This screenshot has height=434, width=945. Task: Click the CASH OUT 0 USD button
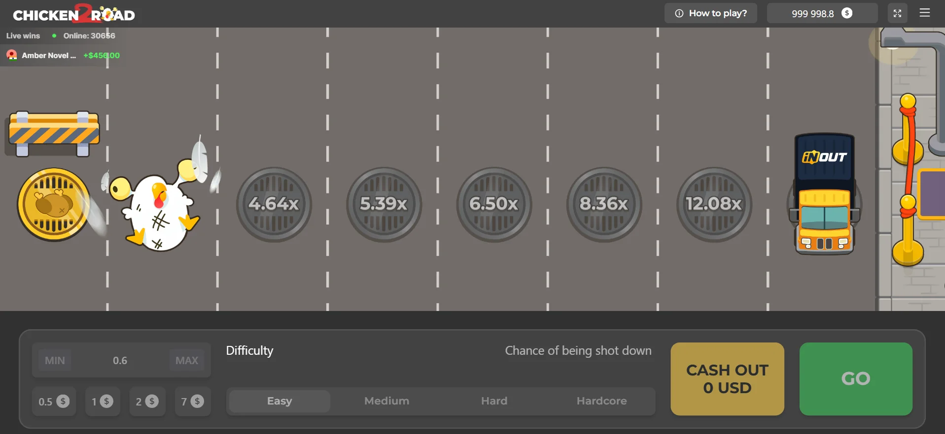(x=727, y=379)
